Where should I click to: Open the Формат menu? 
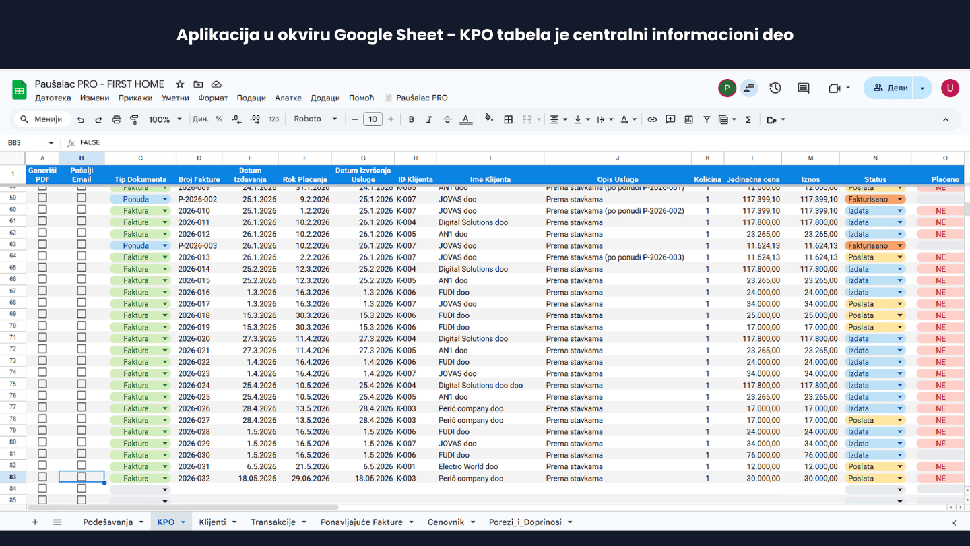click(213, 98)
